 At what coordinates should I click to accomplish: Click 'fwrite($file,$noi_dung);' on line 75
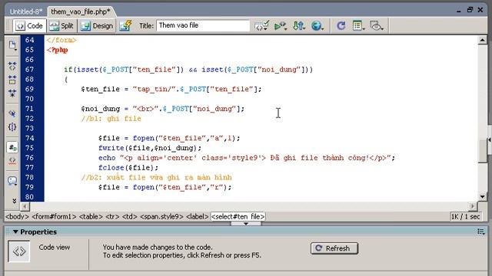[150, 148]
